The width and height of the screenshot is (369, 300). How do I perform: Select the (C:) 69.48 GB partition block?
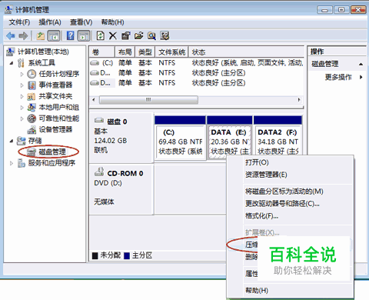[x=180, y=138]
